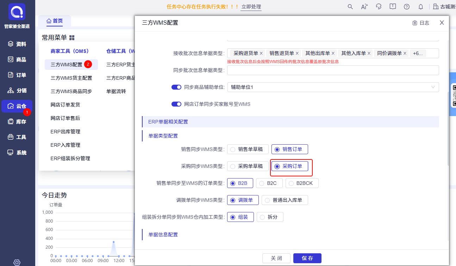Screen dimensions: 456x266
Task: Select the 拆分 radio option
Action: tap(270, 217)
